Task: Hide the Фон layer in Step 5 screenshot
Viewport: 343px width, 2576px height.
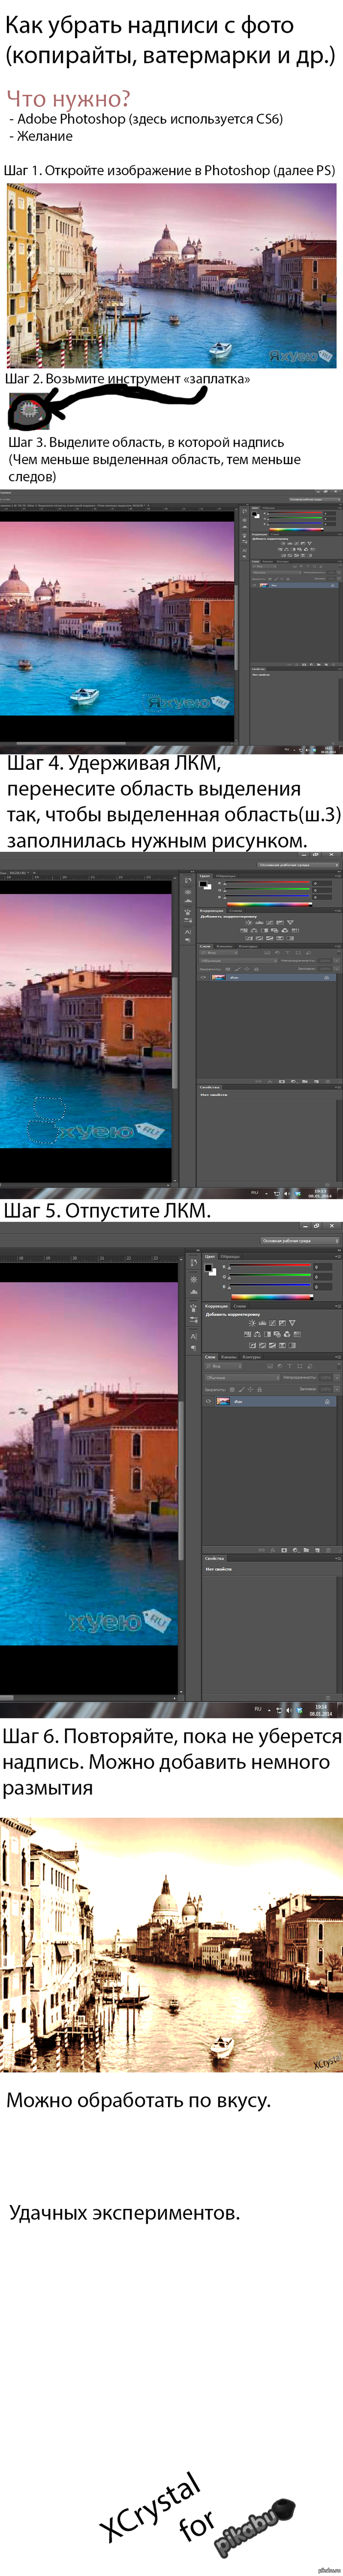Action: 208,1401
